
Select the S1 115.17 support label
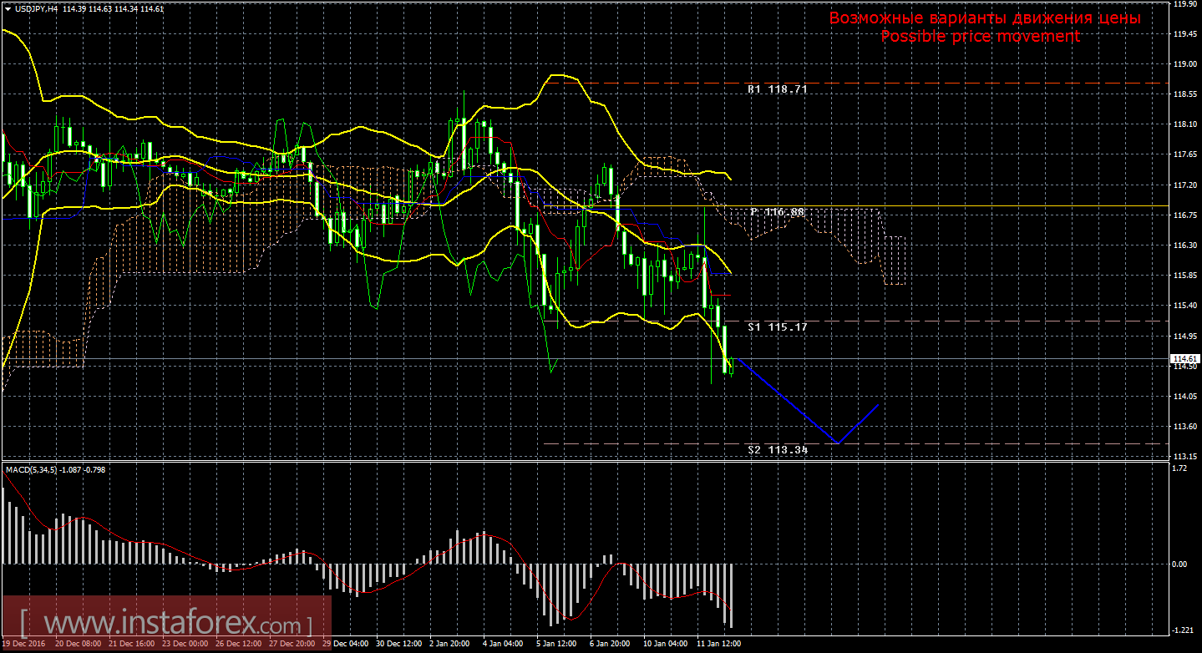click(778, 327)
